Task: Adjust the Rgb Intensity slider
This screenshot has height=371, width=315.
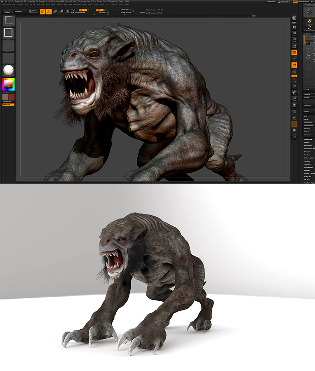Action: pos(83,13)
